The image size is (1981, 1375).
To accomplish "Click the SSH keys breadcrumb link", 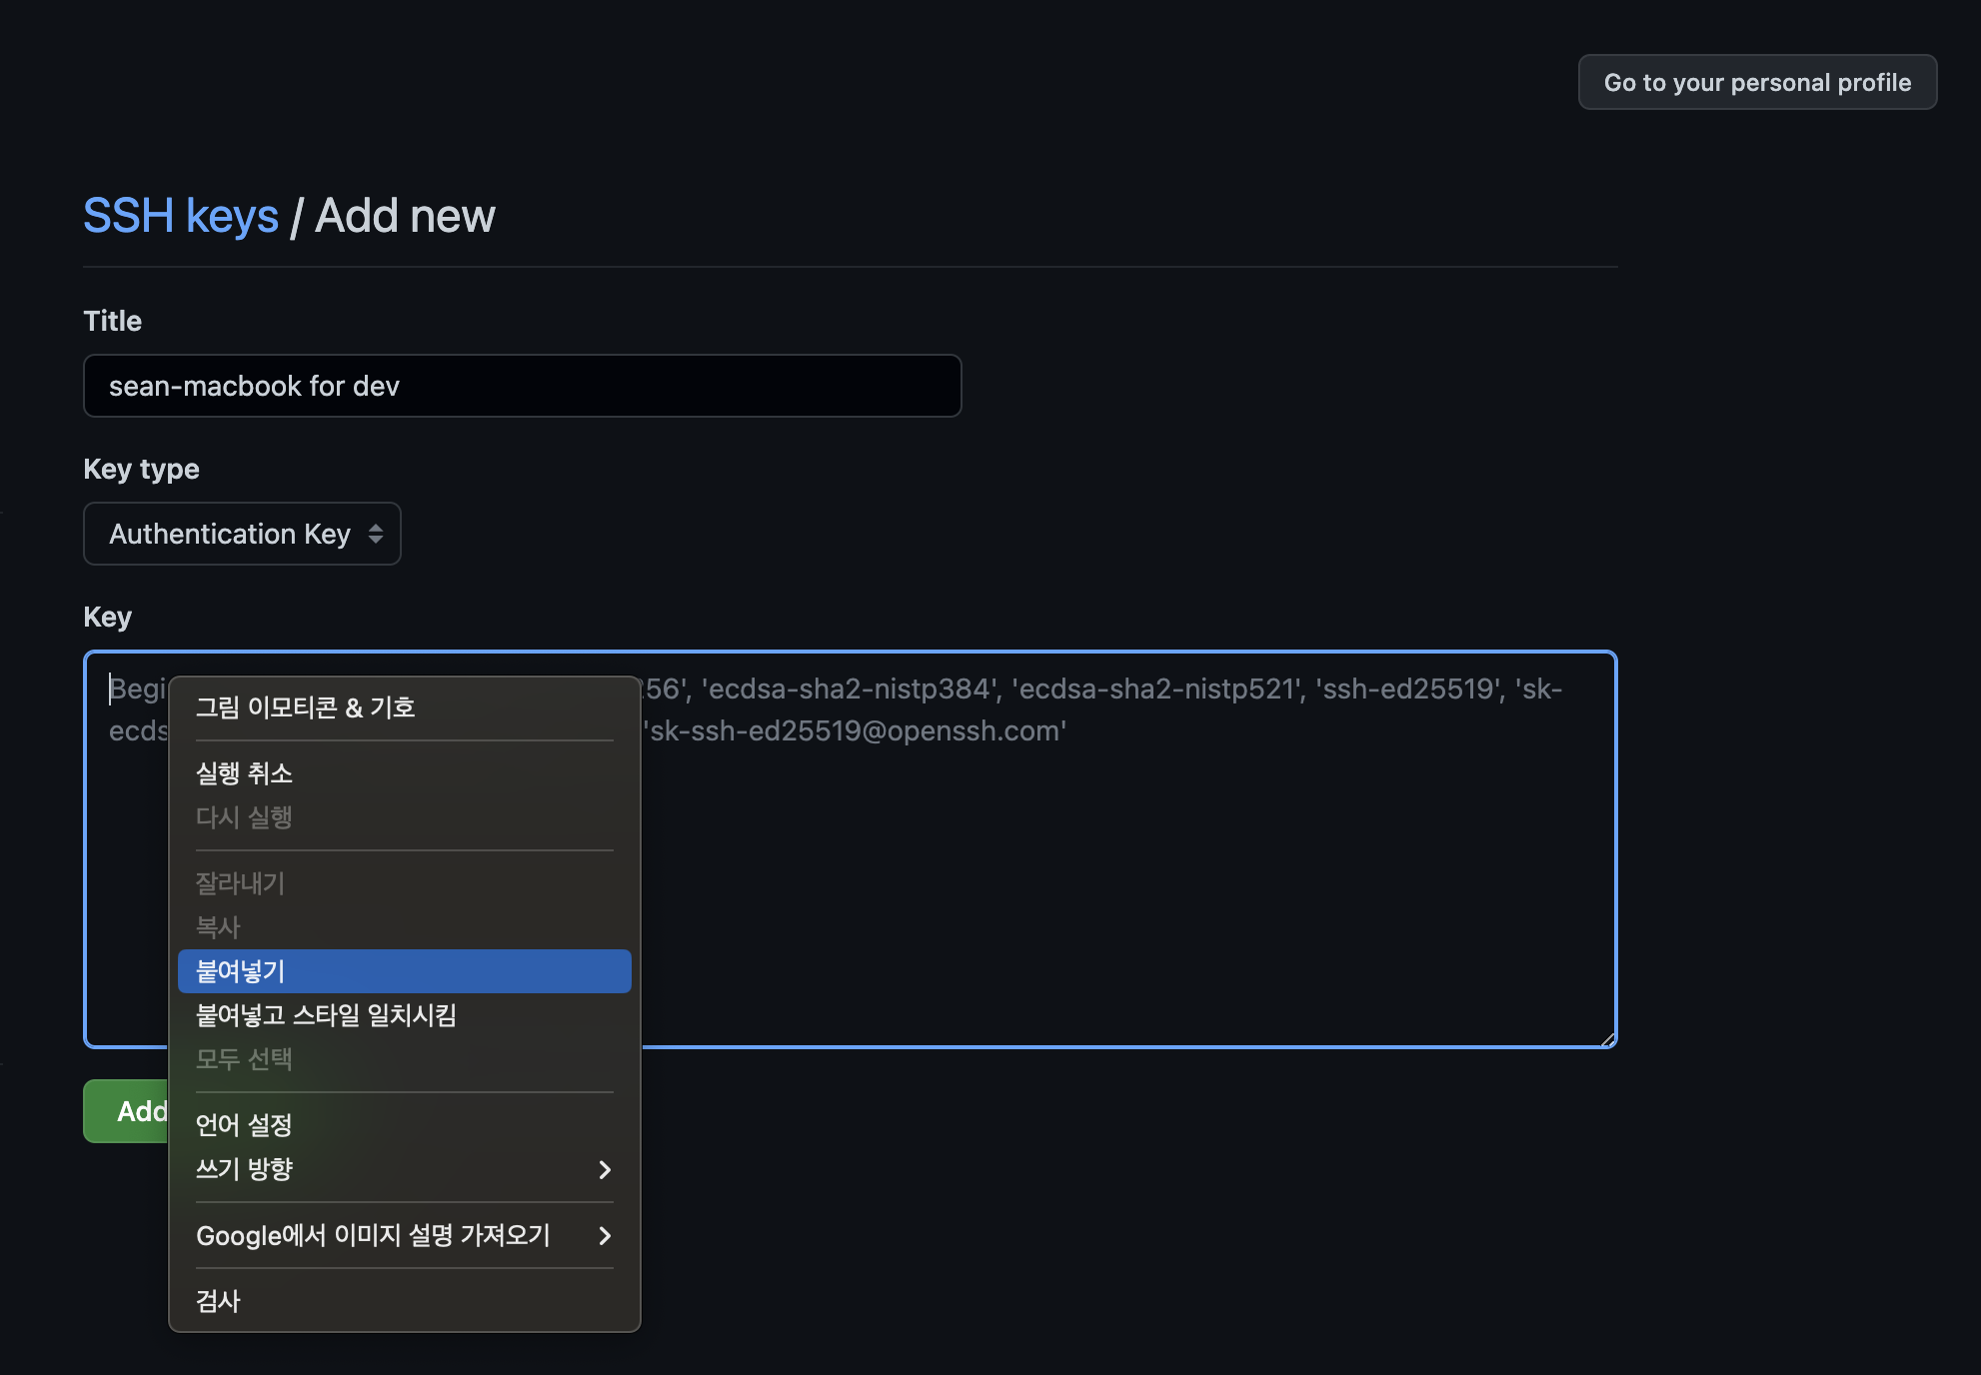I will (181, 216).
